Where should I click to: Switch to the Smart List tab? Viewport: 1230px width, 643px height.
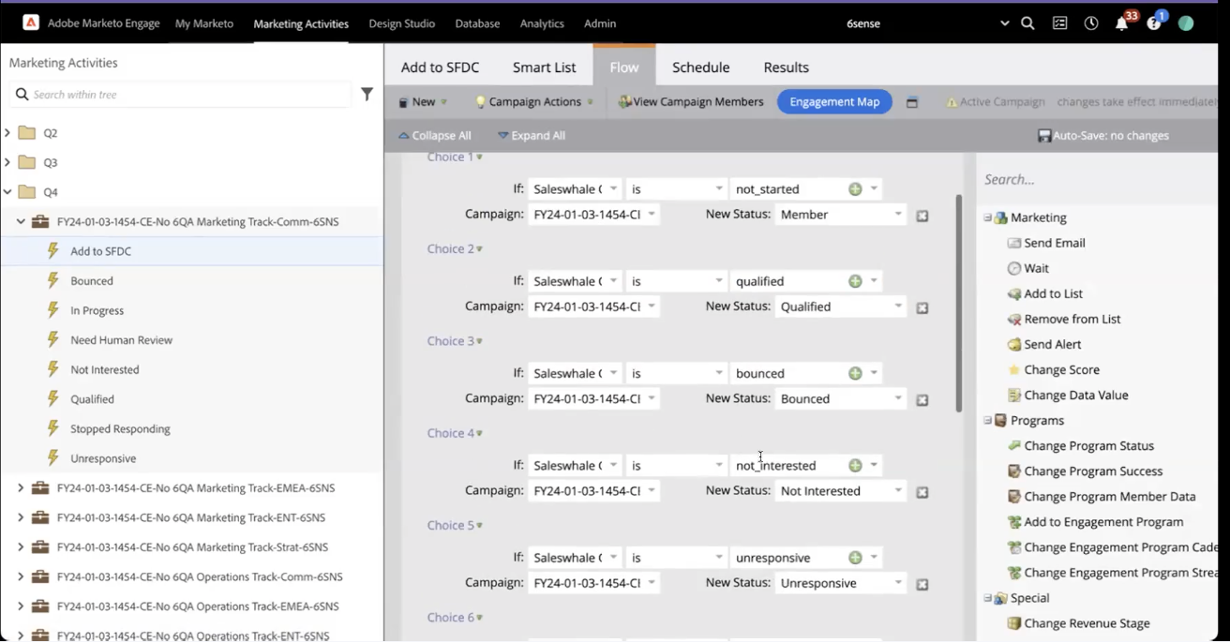pyautogui.click(x=544, y=67)
